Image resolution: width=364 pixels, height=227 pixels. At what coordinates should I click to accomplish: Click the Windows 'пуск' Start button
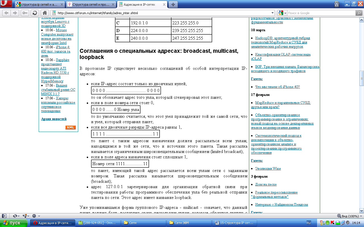[x=14, y=223]
